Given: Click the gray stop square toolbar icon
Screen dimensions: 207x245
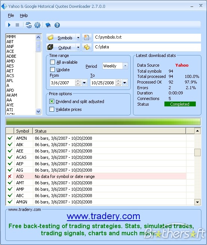Looking at the screenshot, I should click(x=17, y=25).
